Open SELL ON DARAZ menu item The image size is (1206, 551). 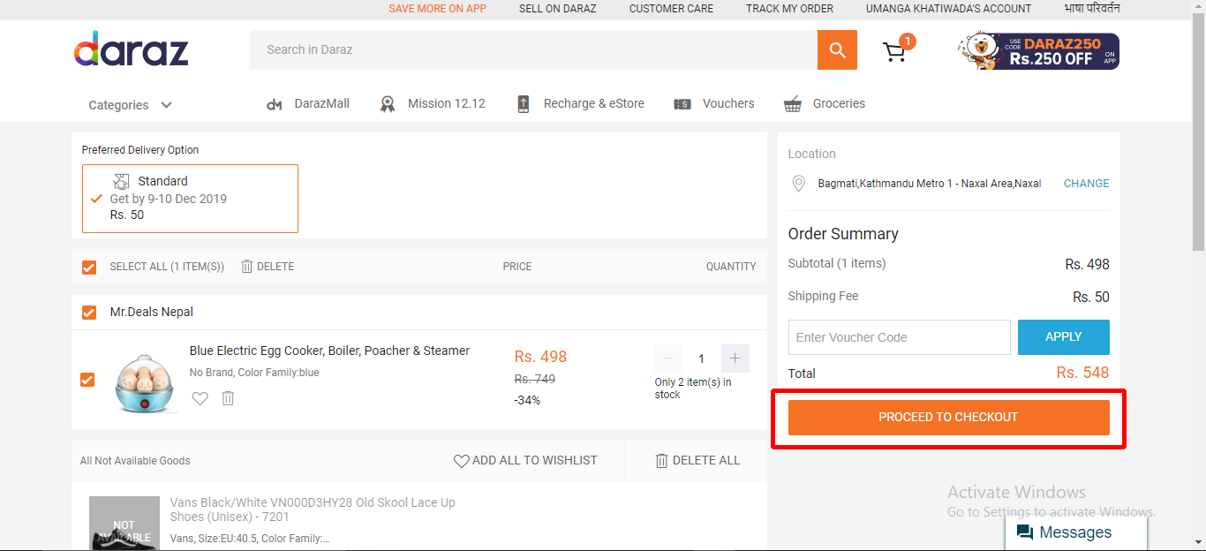pos(558,9)
